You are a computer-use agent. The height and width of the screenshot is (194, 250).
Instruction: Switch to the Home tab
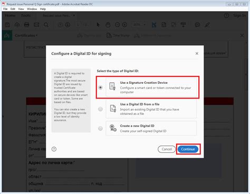point(10,15)
